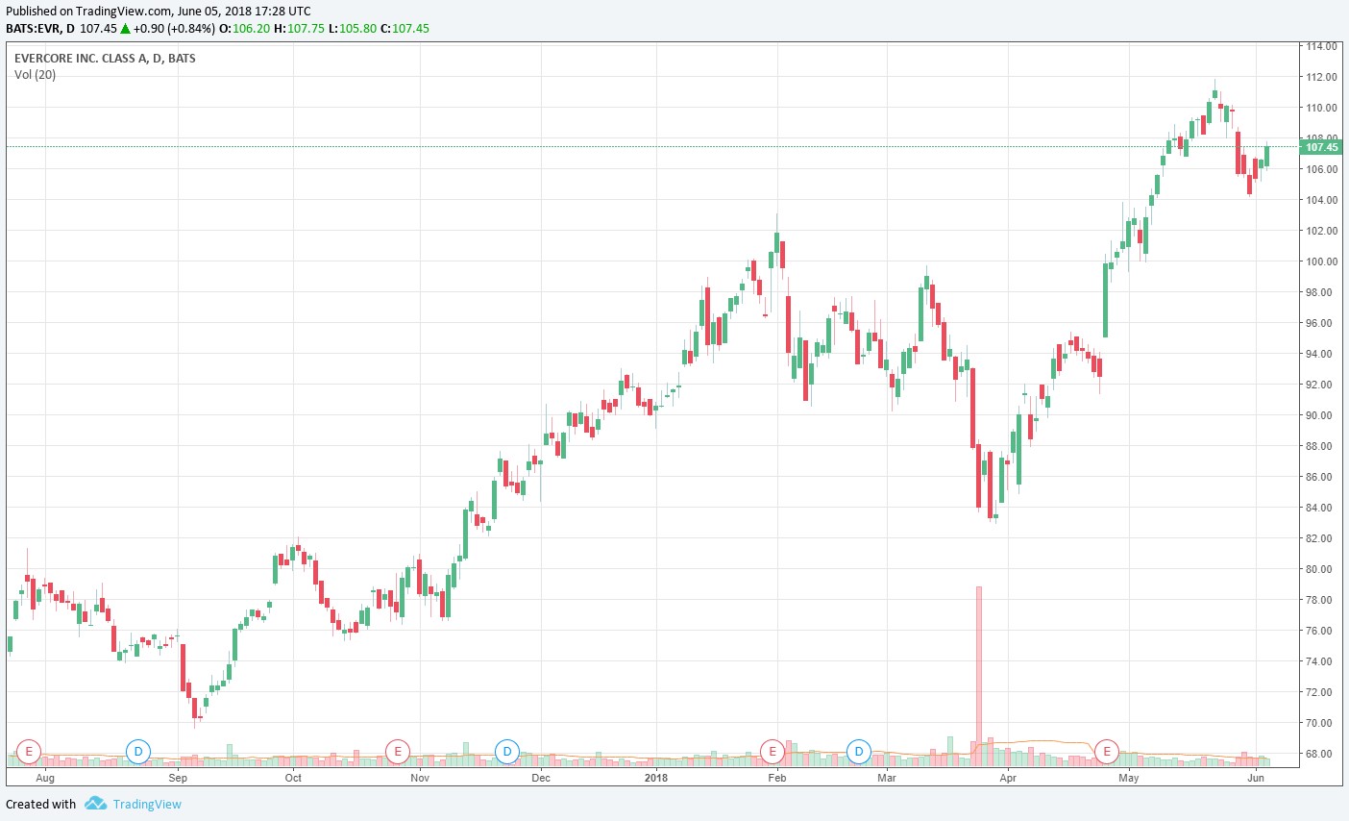This screenshot has width=1349, height=821.
Task: Click the tall red volume spike bar
Action: 979,676
